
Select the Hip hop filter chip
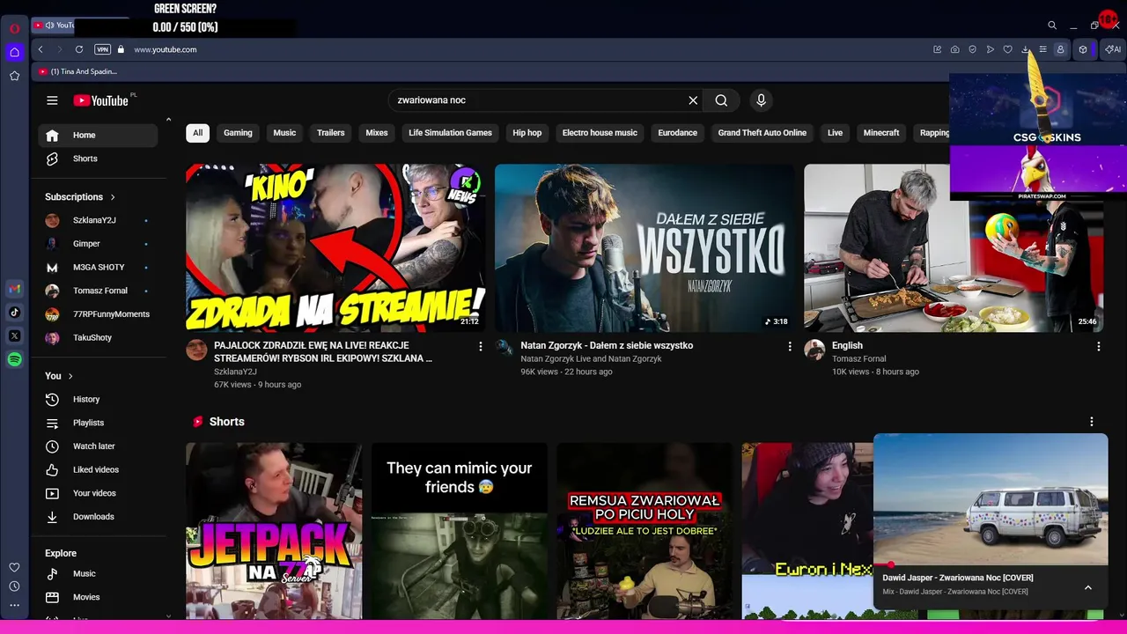click(x=527, y=133)
